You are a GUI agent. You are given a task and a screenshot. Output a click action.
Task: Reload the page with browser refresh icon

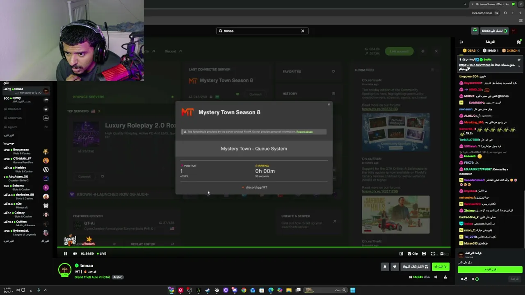[505, 13]
